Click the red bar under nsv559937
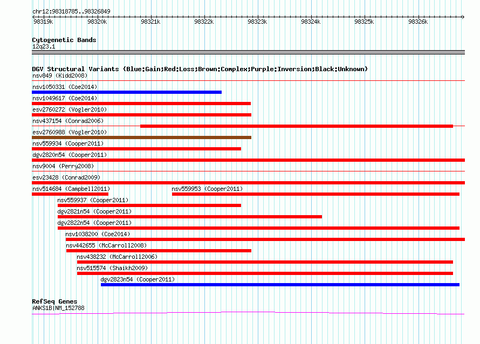Screen dimensions: 480x344 [x=149, y=205]
